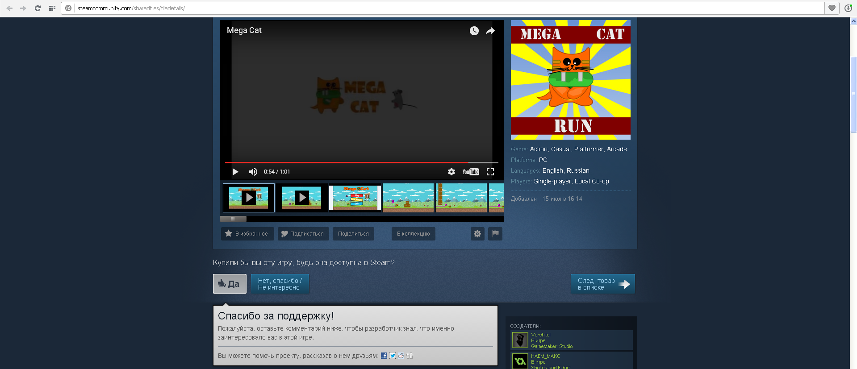Share project on Reddit

point(401,356)
